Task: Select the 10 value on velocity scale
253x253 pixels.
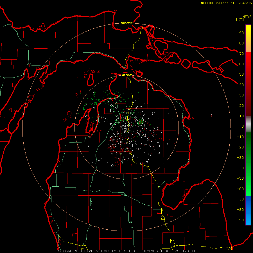Action: [241, 116]
